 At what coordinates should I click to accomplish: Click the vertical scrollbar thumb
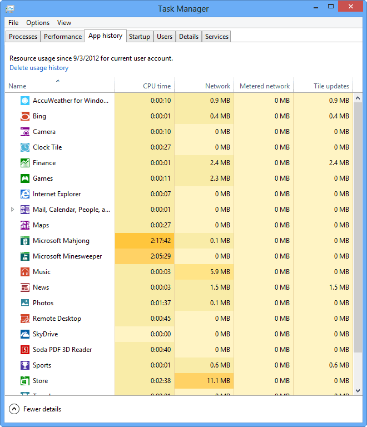[x=358, y=227]
